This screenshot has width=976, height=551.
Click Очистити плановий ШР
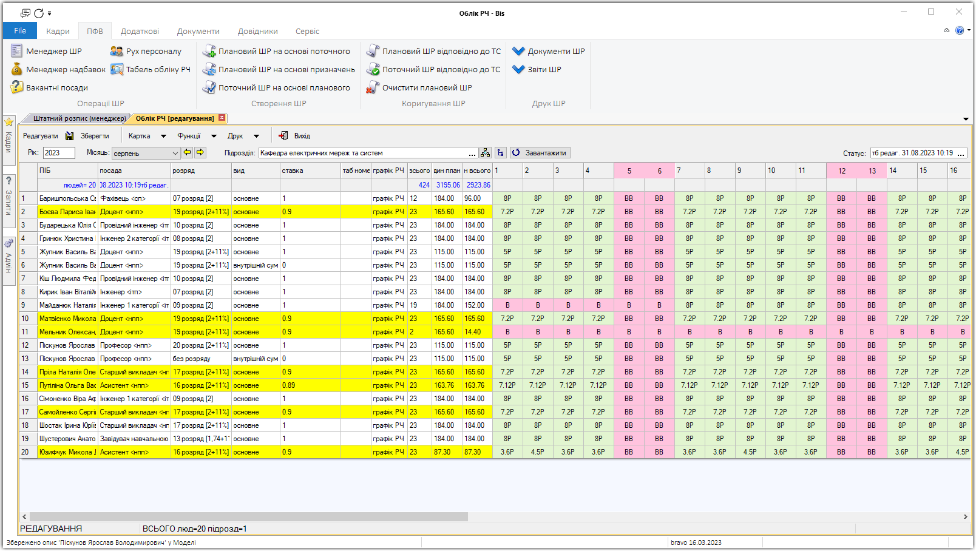tap(419, 88)
